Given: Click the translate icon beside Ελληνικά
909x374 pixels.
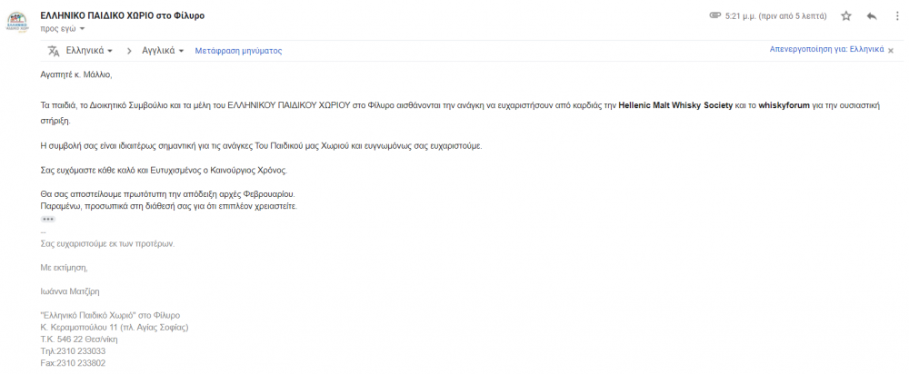Looking at the screenshot, I should click(54, 51).
